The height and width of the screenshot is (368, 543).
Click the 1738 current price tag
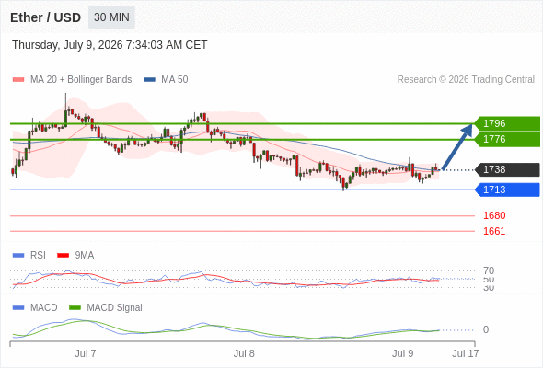pos(507,169)
